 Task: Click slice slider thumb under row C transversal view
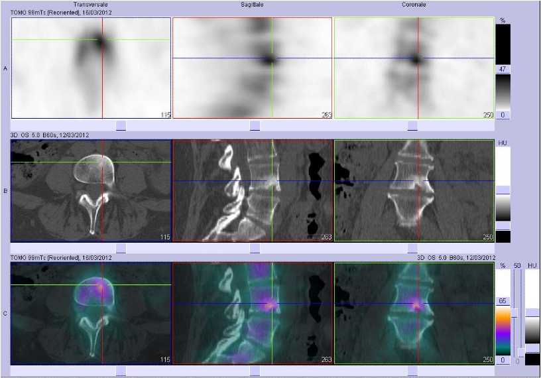121,371
